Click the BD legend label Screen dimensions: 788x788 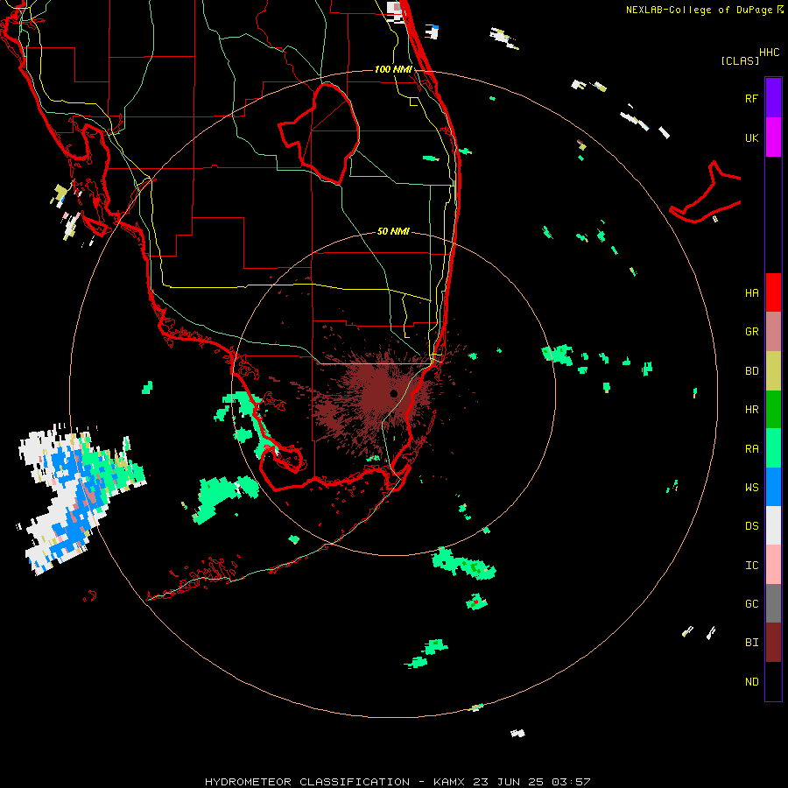(751, 371)
